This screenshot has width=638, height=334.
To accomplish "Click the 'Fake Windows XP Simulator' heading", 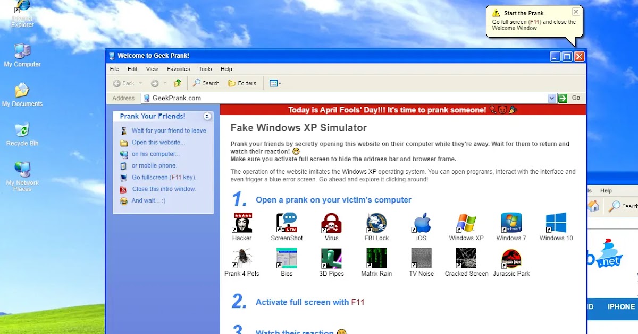I will [x=299, y=128].
